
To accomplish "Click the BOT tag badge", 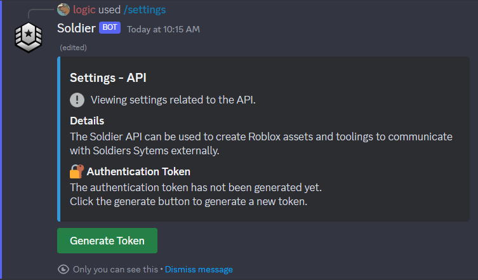I will [109, 28].
